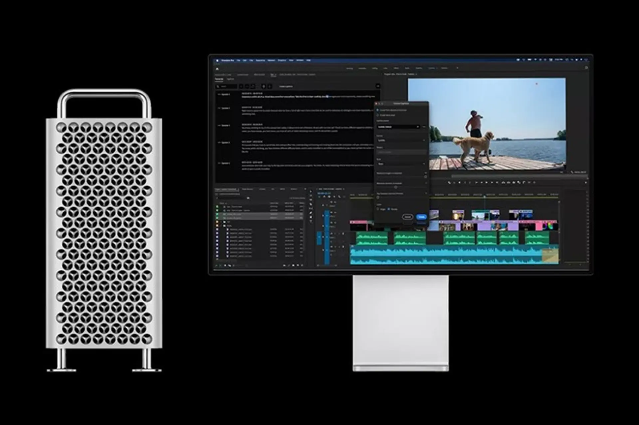
Task: Click the transcript search field
Action: tap(226, 87)
